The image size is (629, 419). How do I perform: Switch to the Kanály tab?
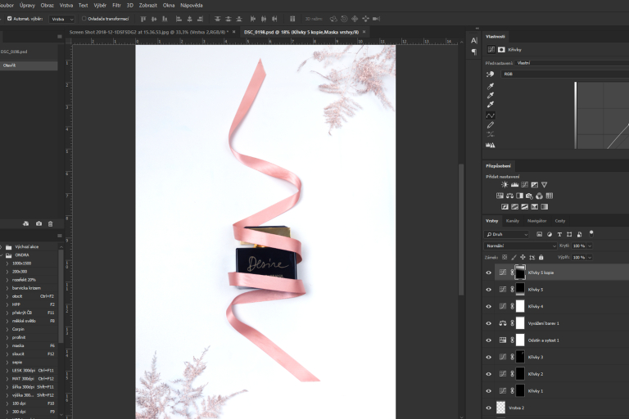tap(512, 221)
